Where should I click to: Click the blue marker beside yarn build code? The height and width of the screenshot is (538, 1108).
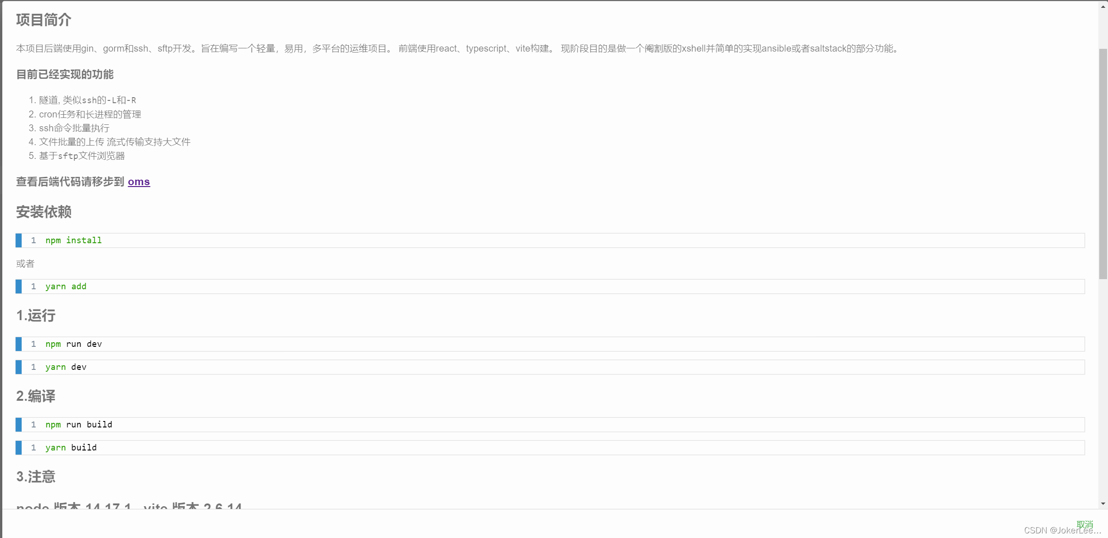[19, 447]
